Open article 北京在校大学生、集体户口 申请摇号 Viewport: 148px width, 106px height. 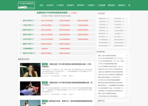pyautogui.click(x=67, y=102)
